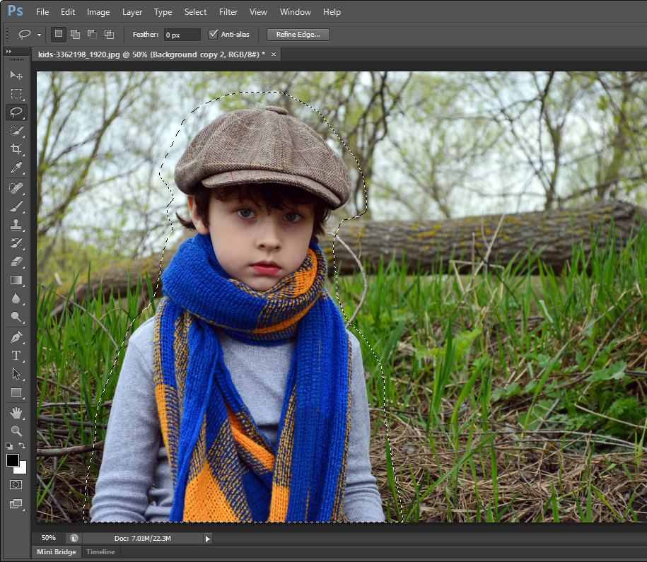Switch to the Timeline tab
Viewport: 647px width, 562px height.
point(100,552)
